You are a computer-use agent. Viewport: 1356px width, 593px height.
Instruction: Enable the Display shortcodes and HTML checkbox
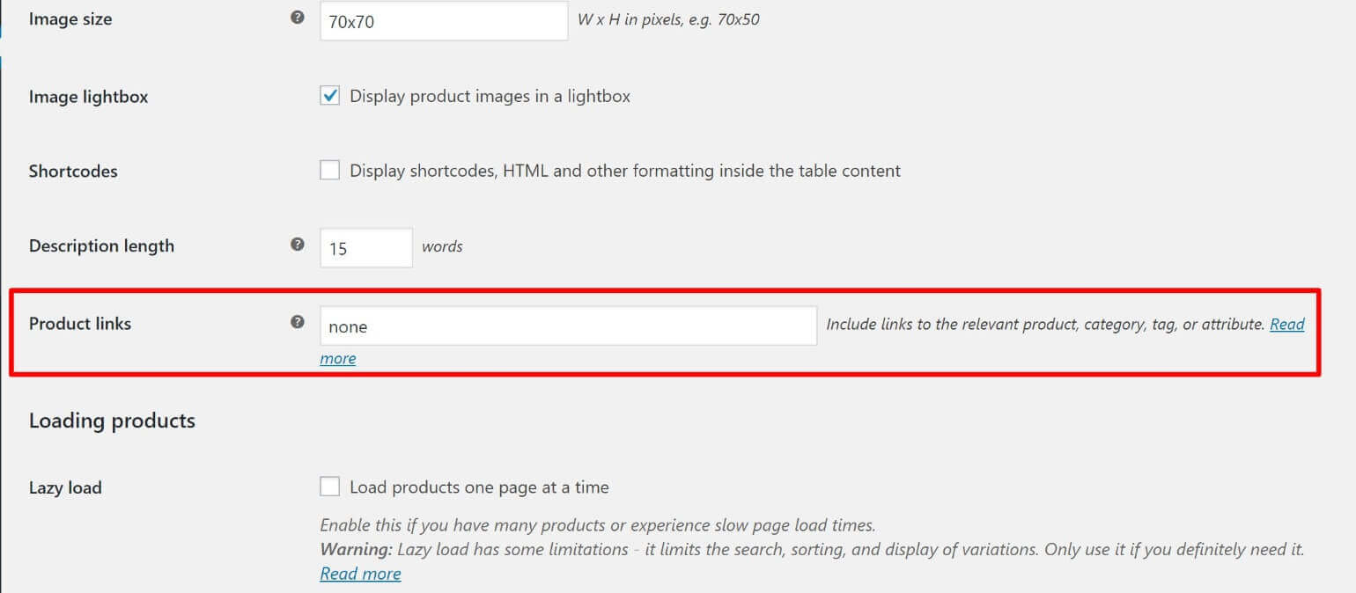click(329, 170)
